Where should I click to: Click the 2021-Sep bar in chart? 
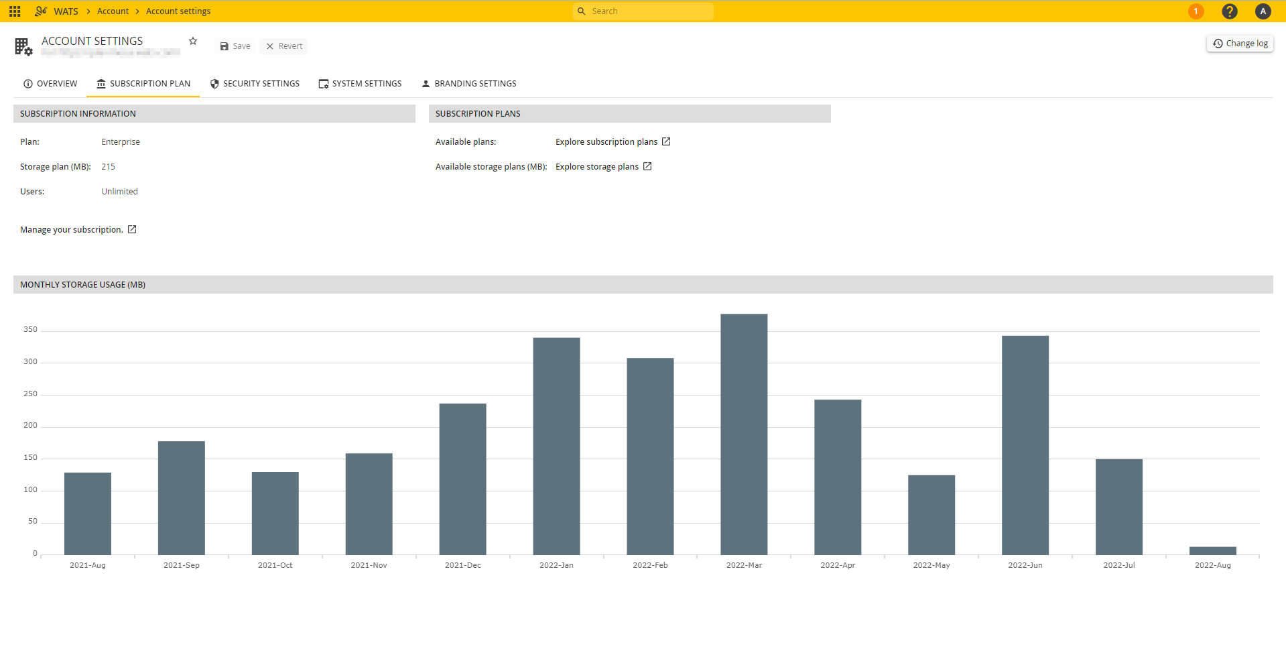point(182,498)
